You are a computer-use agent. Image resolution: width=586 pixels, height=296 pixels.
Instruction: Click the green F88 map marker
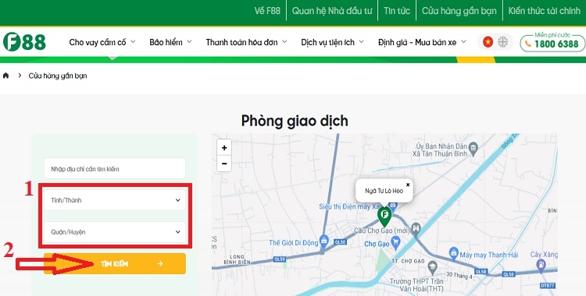click(384, 217)
